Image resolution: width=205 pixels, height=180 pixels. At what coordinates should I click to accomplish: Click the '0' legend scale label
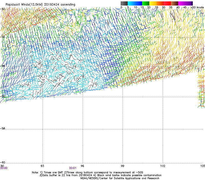coord(121,7)
